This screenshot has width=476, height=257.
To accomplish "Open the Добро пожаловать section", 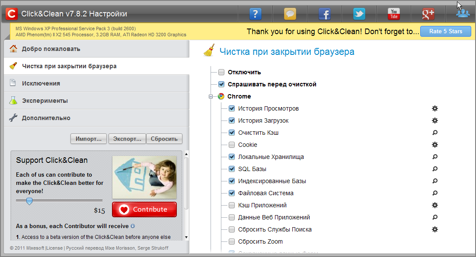I will pos(96,49).
